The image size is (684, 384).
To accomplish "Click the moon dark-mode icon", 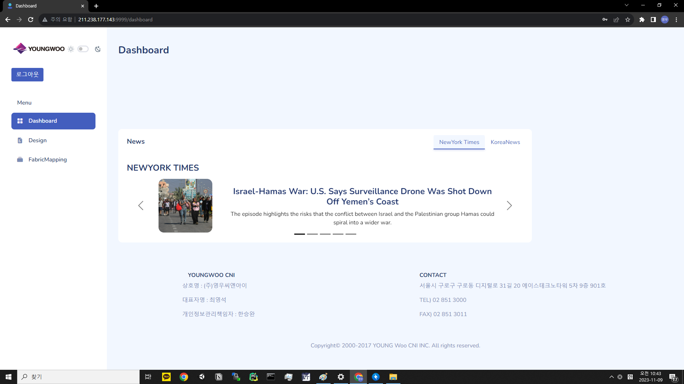I will pos(98,49).
